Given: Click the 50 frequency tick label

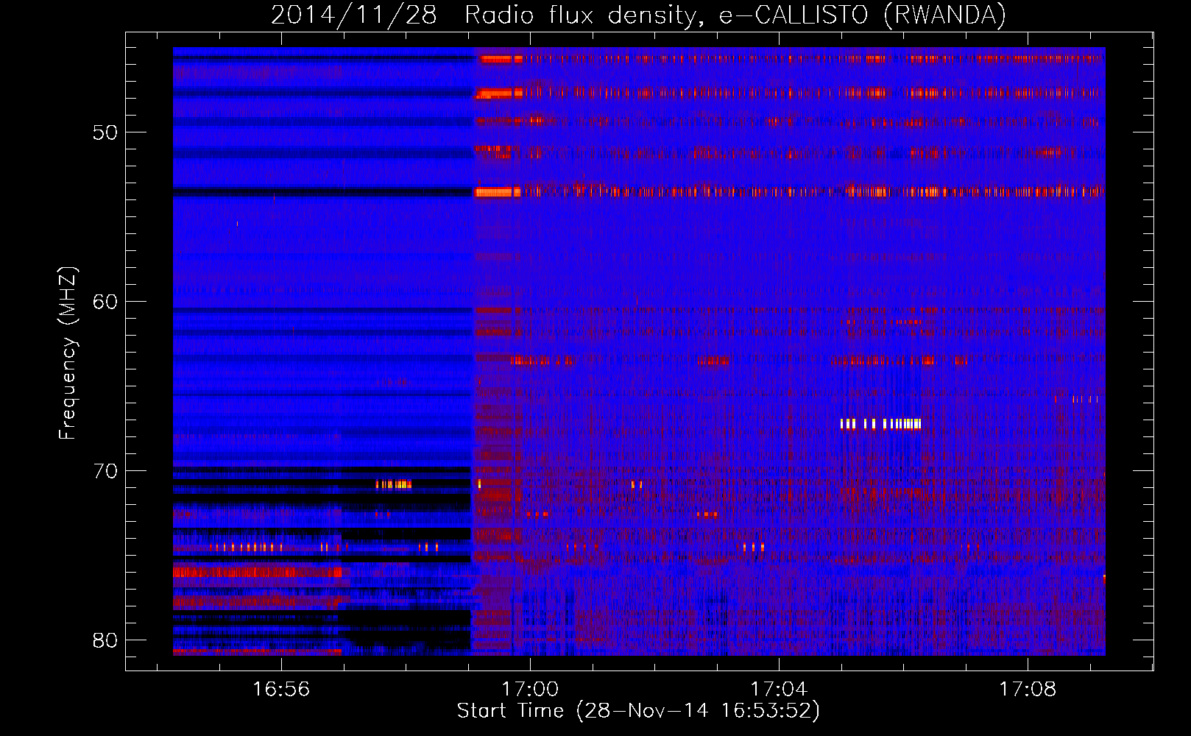Looking at the screenshot, I should (x=105, y=132).
